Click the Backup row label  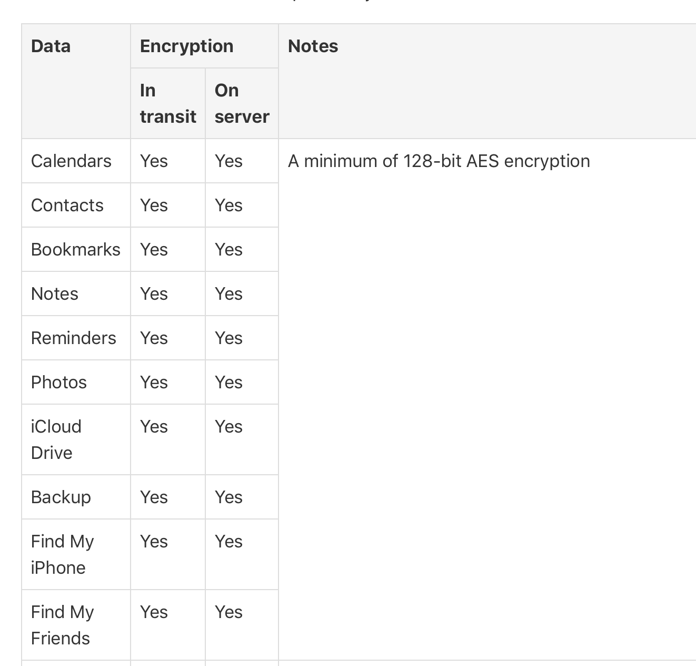point(61,497)
